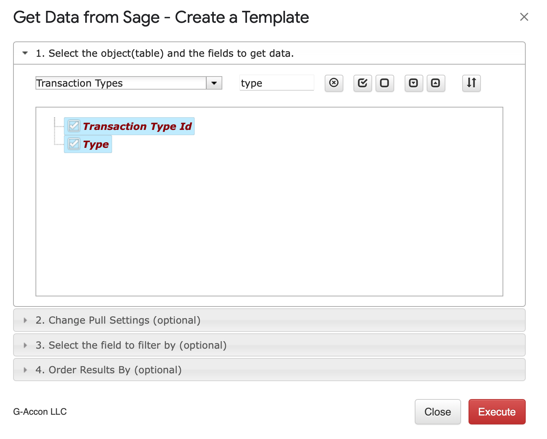Click the G-Accon LLC text
This screenshot has width=547, height=439.
pos(40,412)
